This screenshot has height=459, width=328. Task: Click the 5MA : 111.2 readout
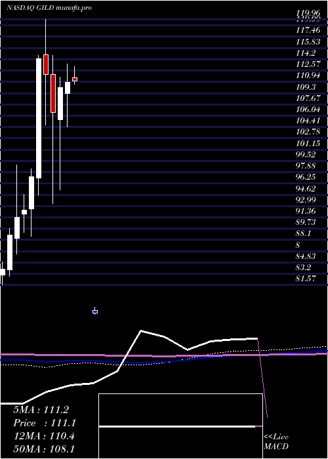(41, 410)
